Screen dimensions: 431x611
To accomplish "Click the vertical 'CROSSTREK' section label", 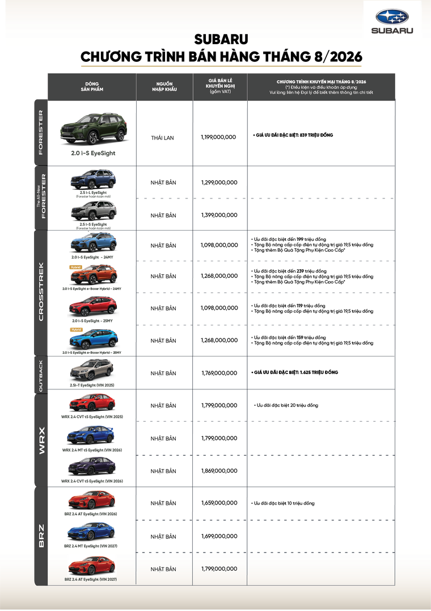I will (x=41, y=292).
